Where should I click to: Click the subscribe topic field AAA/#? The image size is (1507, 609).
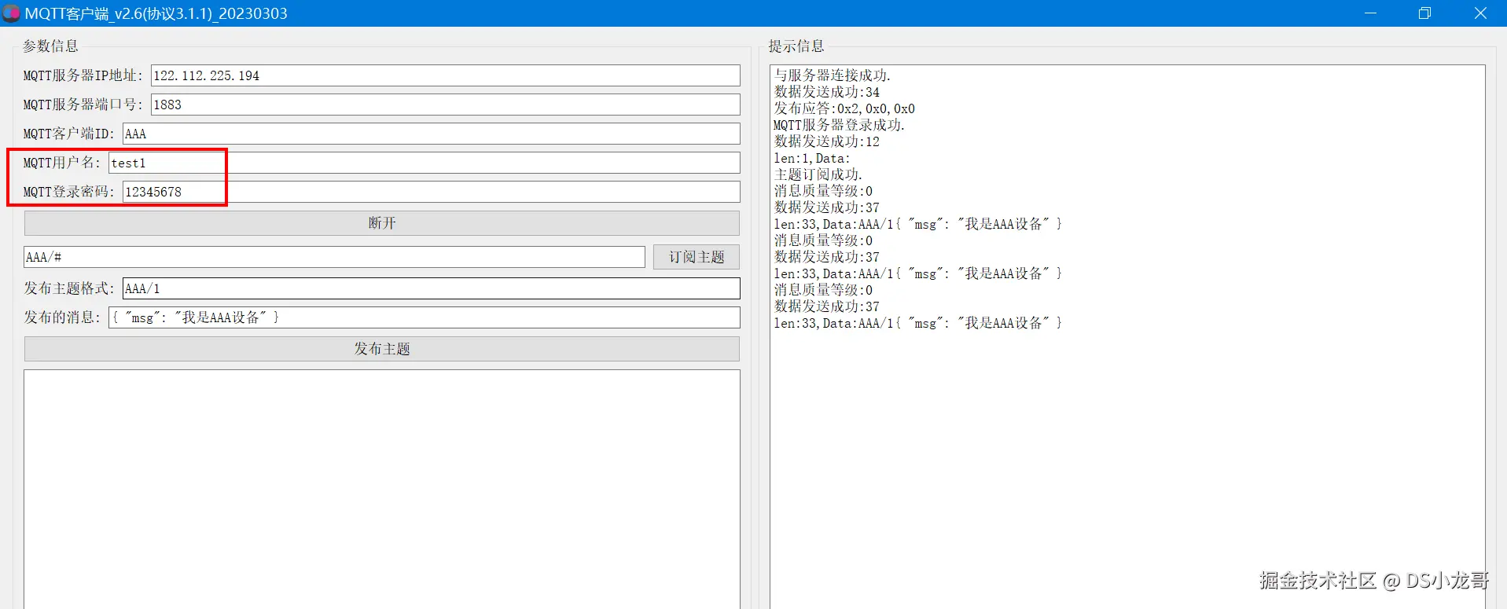(x=334, y=257)
